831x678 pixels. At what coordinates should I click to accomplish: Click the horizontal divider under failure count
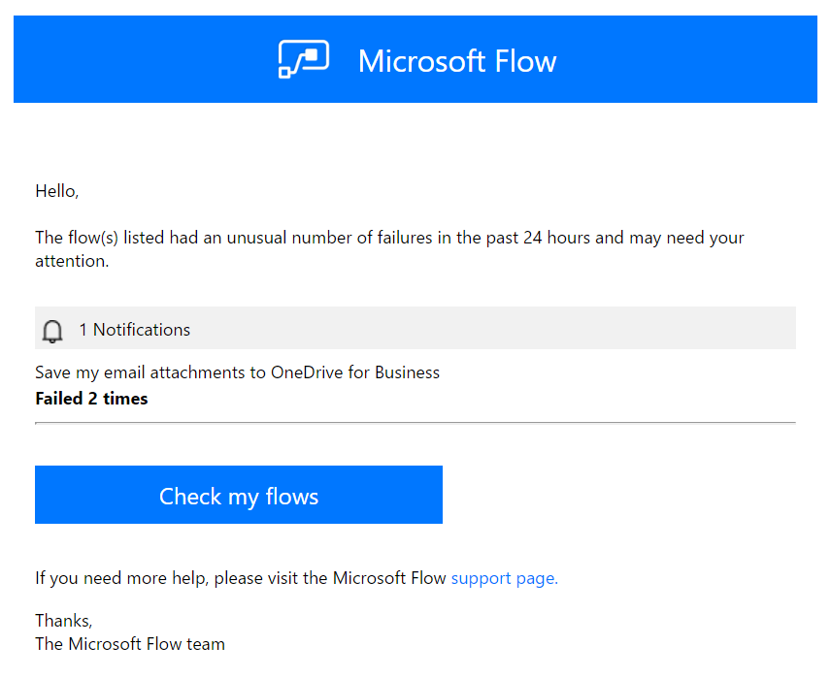point(415,423)
